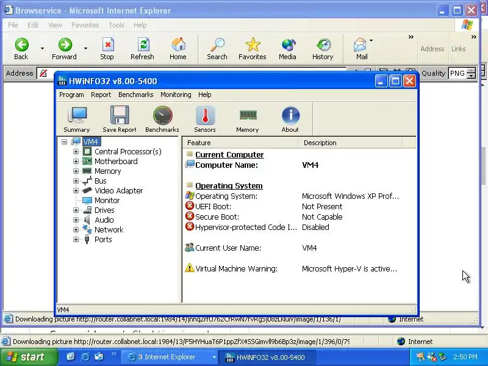Open the Mail button dropdown arrow
Image resolution: width=488 pixels, height=366 pixels.
tap(371, 41)
